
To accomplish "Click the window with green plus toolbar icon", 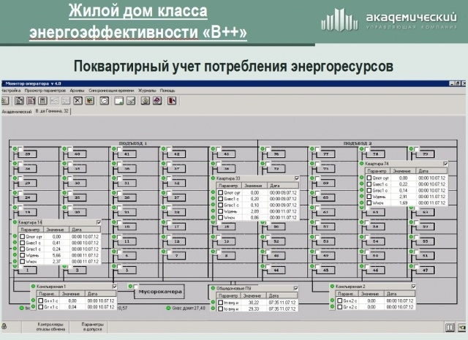I will (118, 101).
